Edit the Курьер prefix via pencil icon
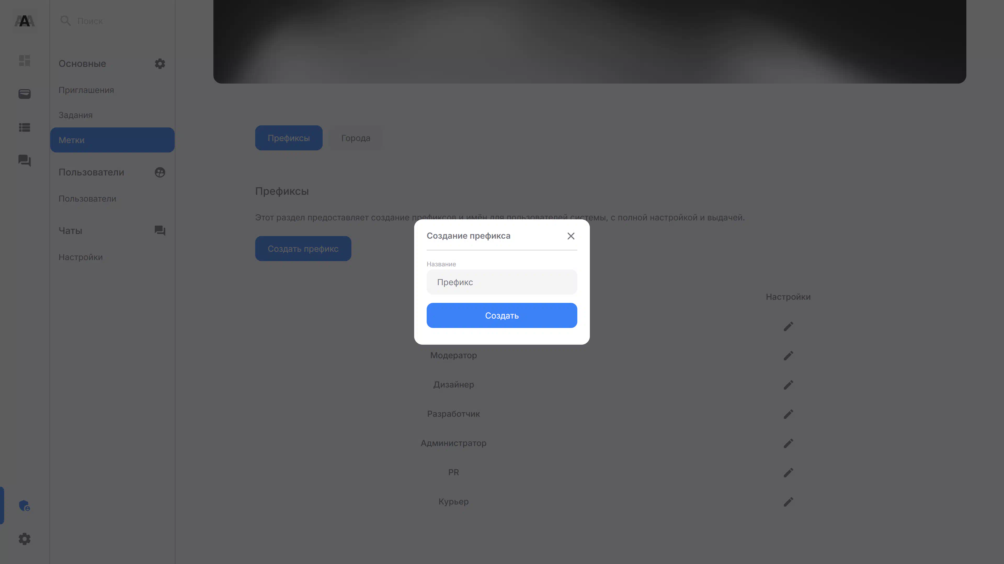The height and width of the screenshot is (564, 1004). coord(788,502)
